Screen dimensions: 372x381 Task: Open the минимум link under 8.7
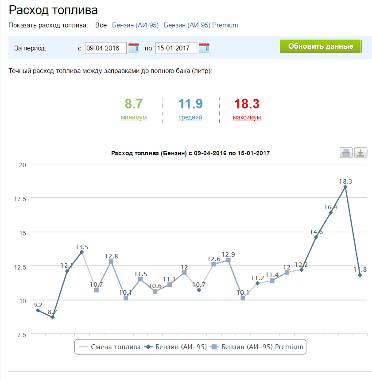[134, 117]
